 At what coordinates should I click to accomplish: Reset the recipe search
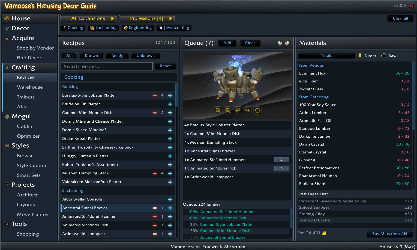[165, 66]
